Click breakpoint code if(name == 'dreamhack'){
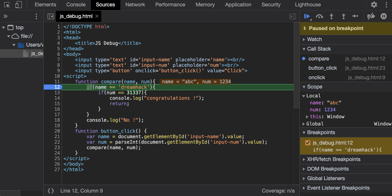This screenshot has width=392, height=196. [347, 150]
